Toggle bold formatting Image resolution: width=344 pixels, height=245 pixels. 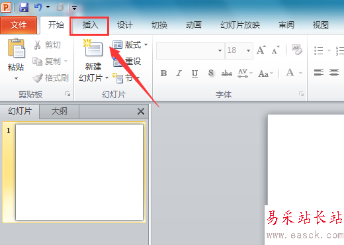(x=163, y=73)
